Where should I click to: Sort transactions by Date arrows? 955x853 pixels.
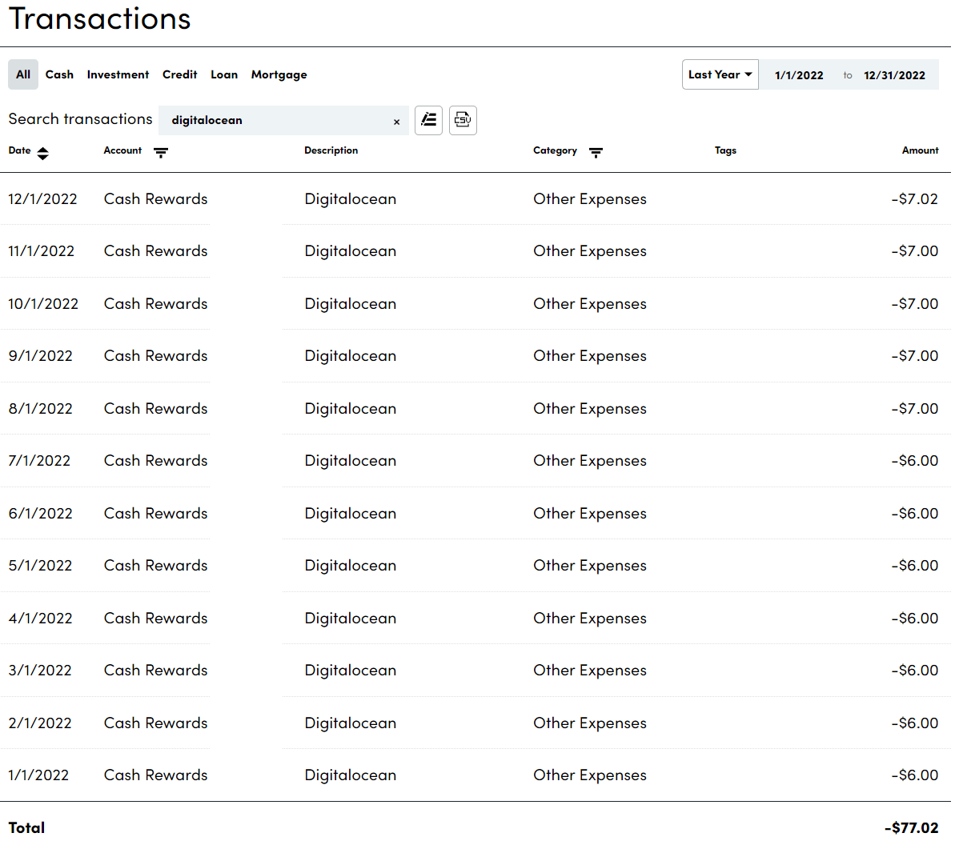tap(42, 153)
